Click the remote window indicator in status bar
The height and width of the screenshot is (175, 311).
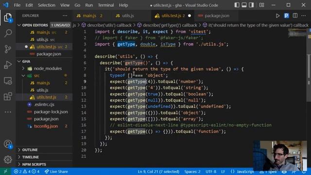point(5,172)
